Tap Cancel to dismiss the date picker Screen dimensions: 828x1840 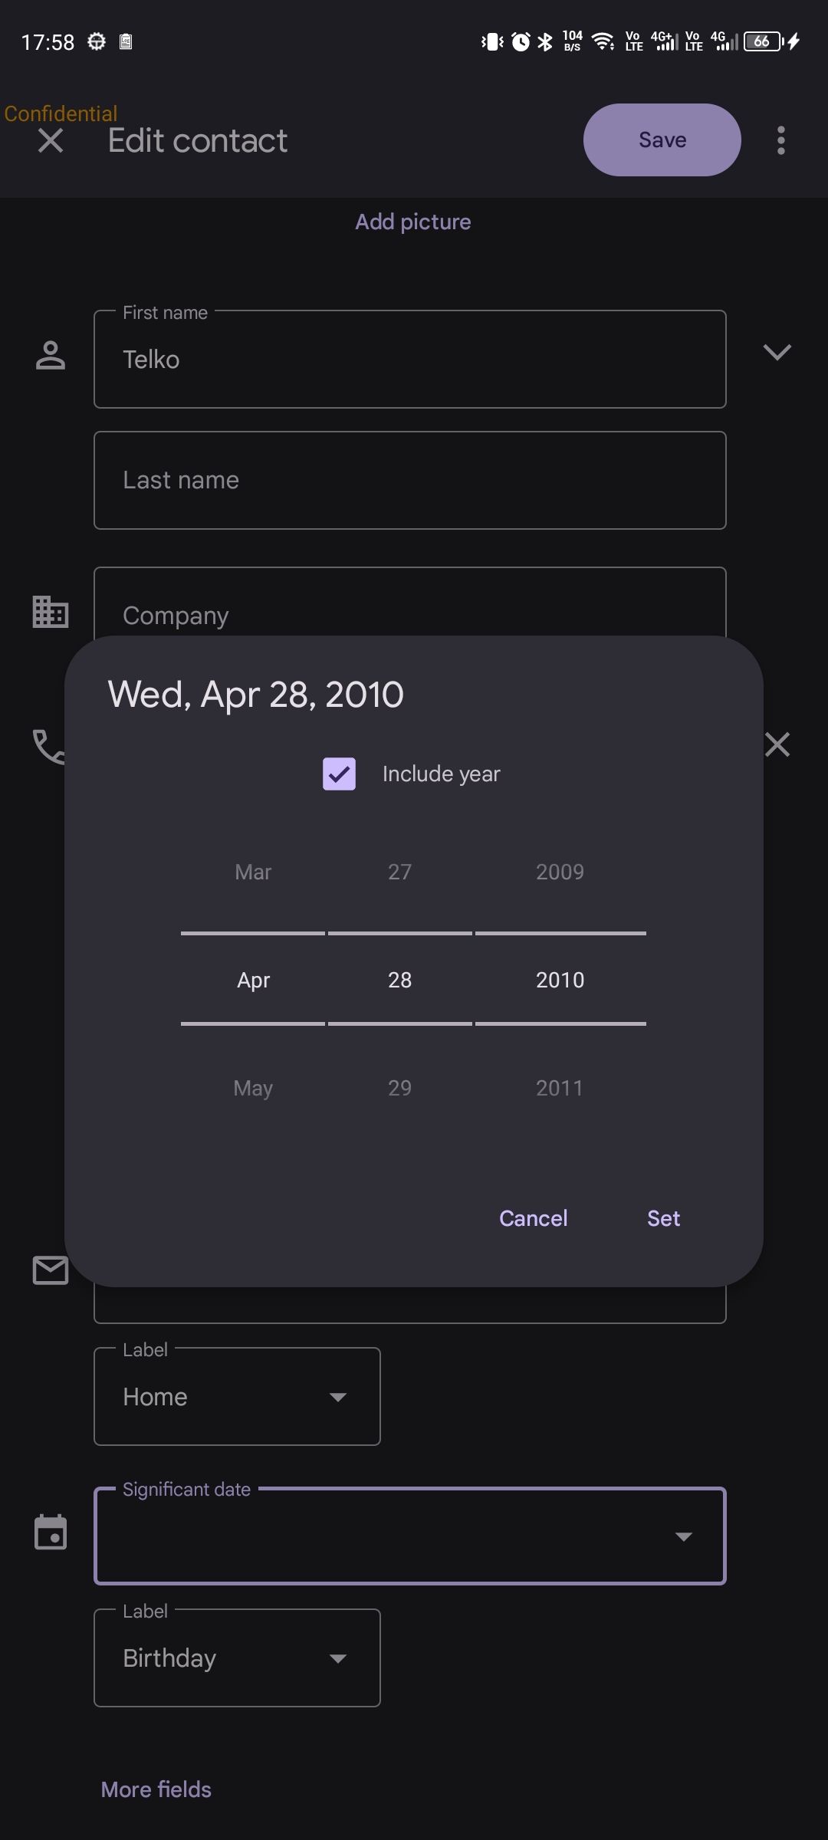pos(532,1218)
